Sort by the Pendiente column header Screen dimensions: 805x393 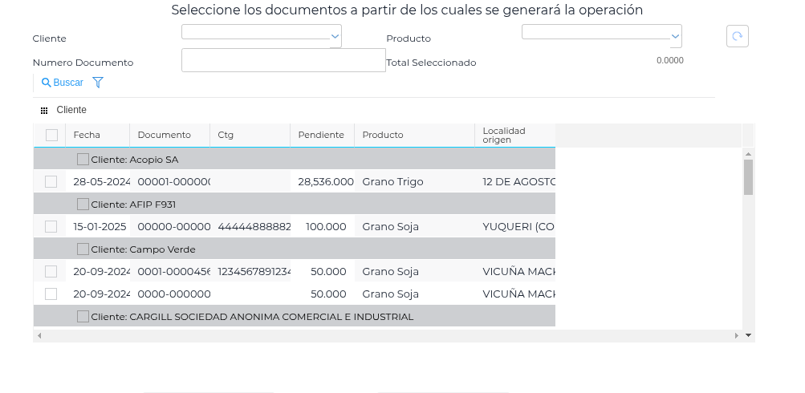(321, 135)
